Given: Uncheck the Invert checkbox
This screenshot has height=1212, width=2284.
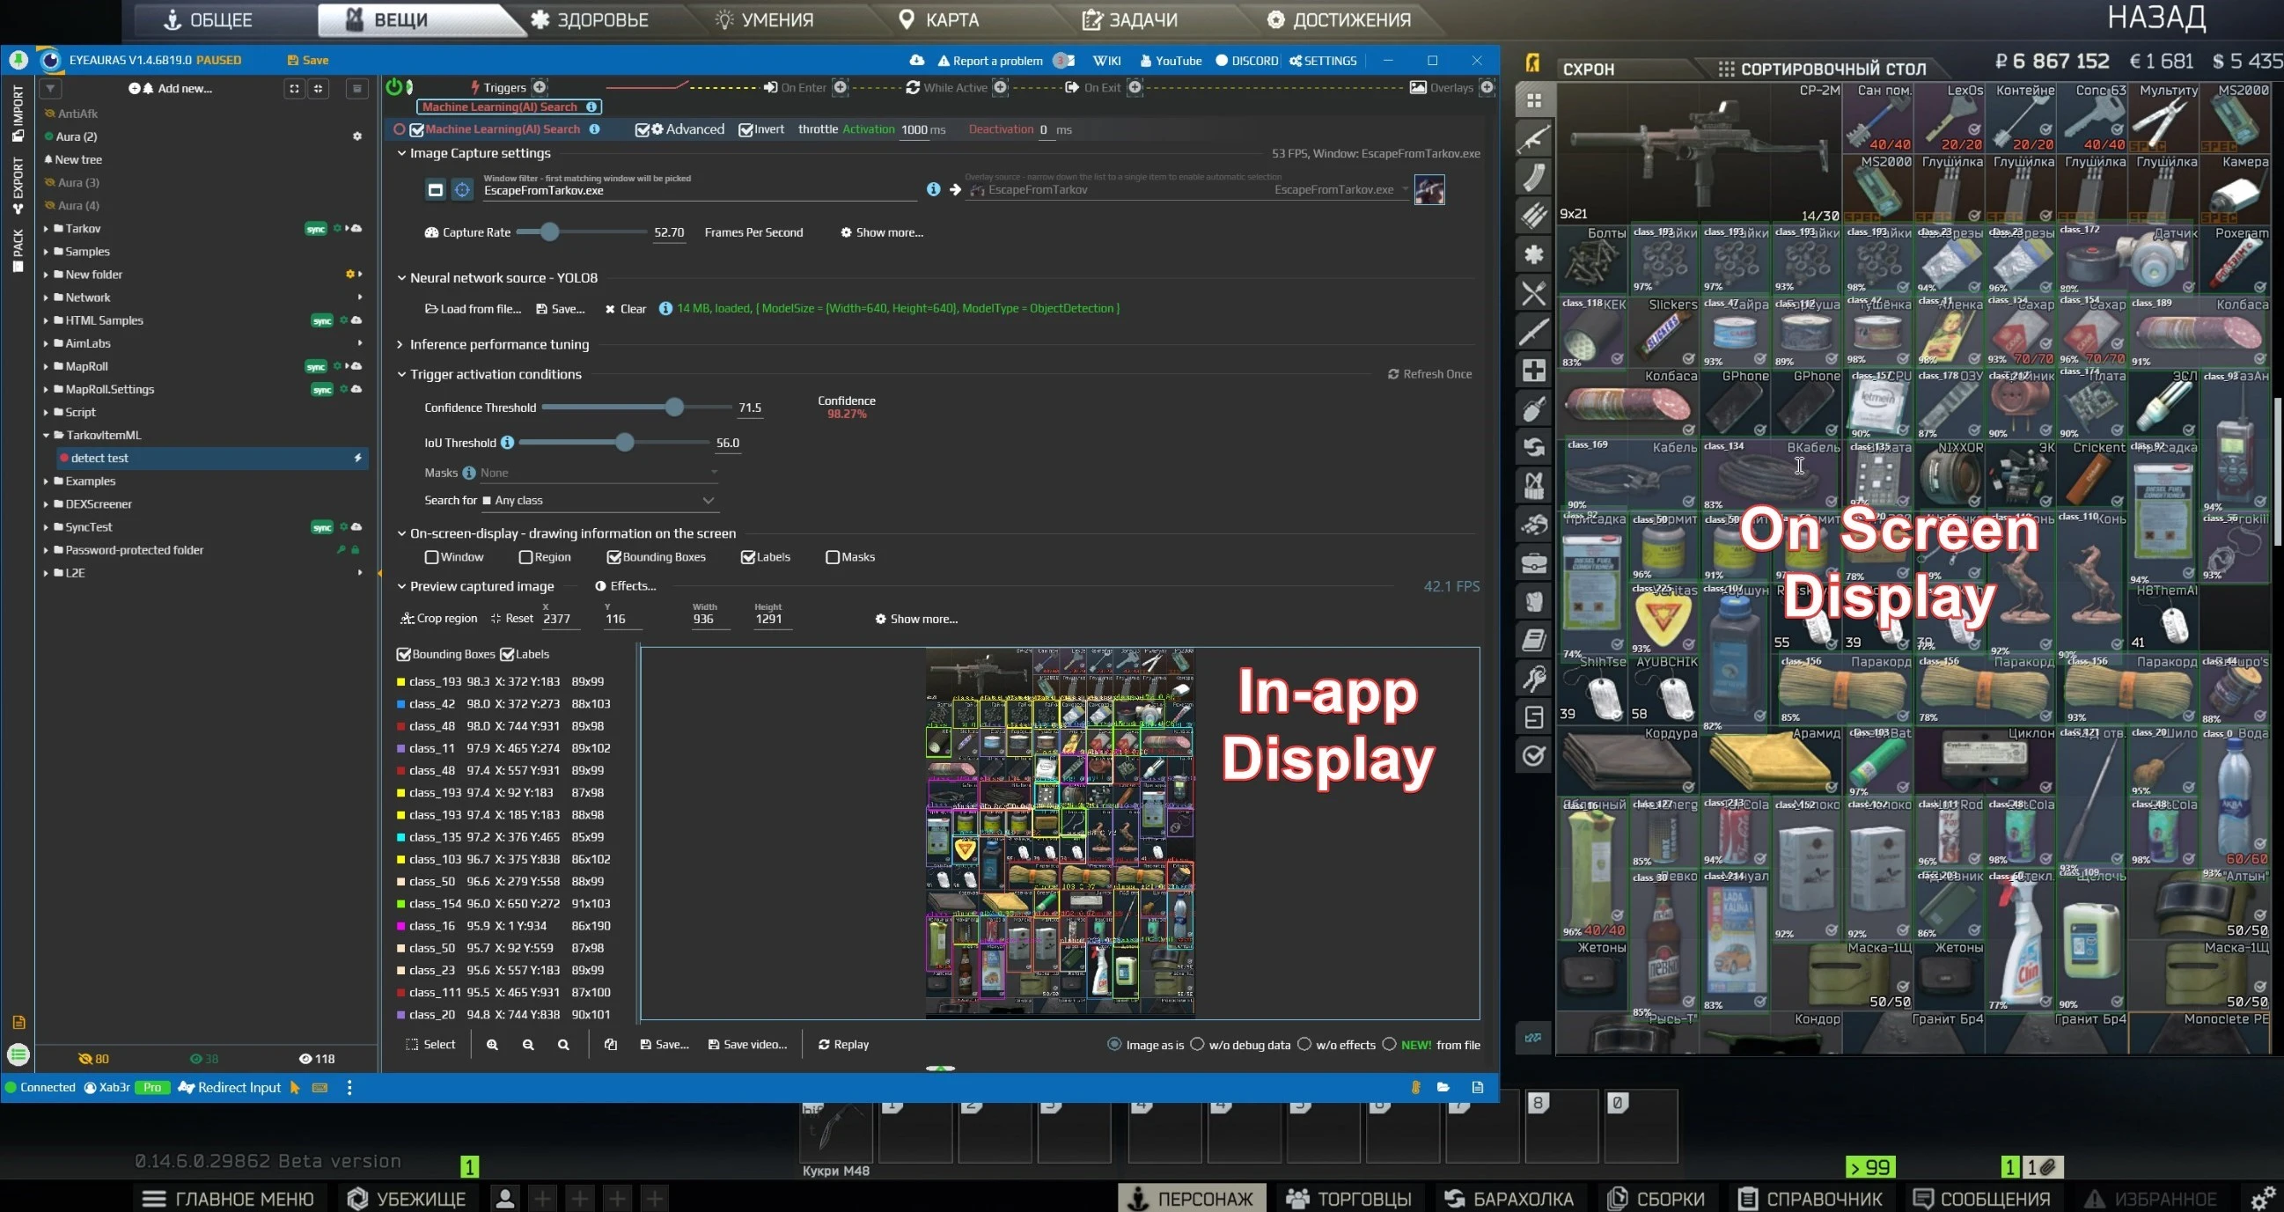Looking at the screenshot, I should 746,129.
